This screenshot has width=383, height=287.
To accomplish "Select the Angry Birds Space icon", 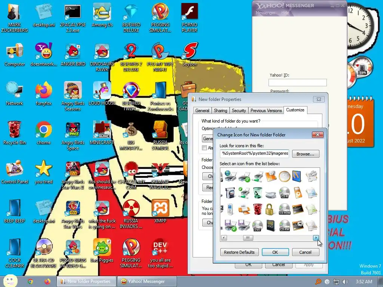I will 73,136.
